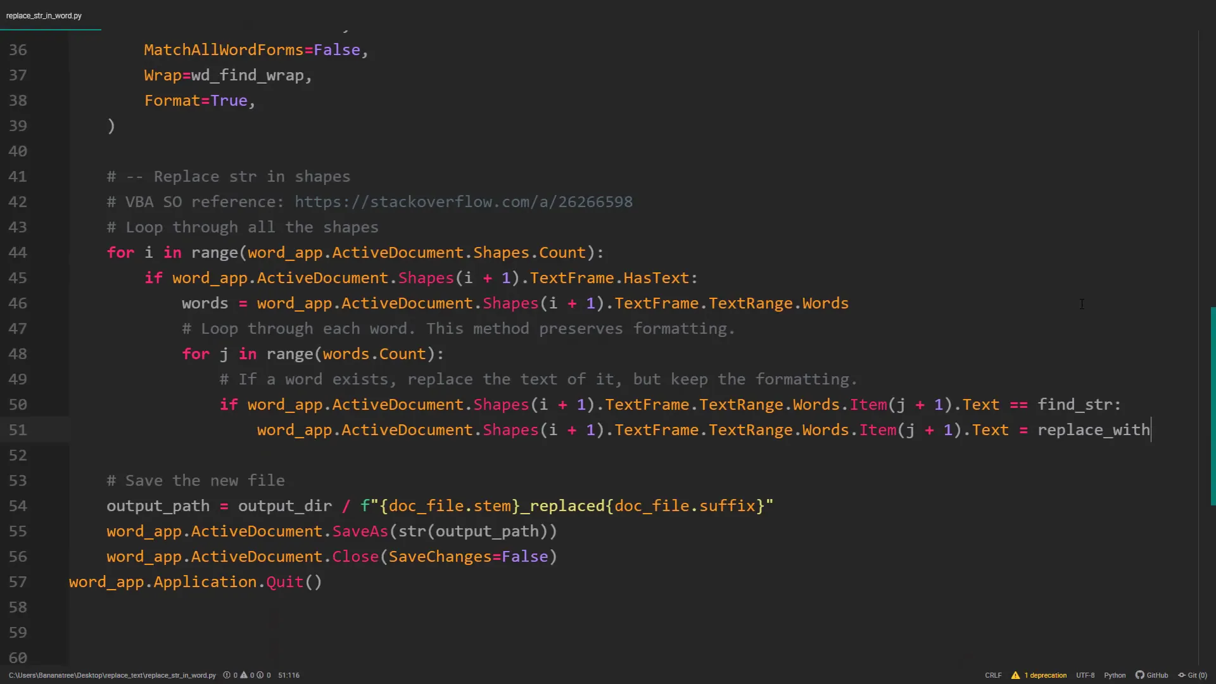Click line number 57 in gutter
The width and height of the screenshot is (1216, 684).
18,582
